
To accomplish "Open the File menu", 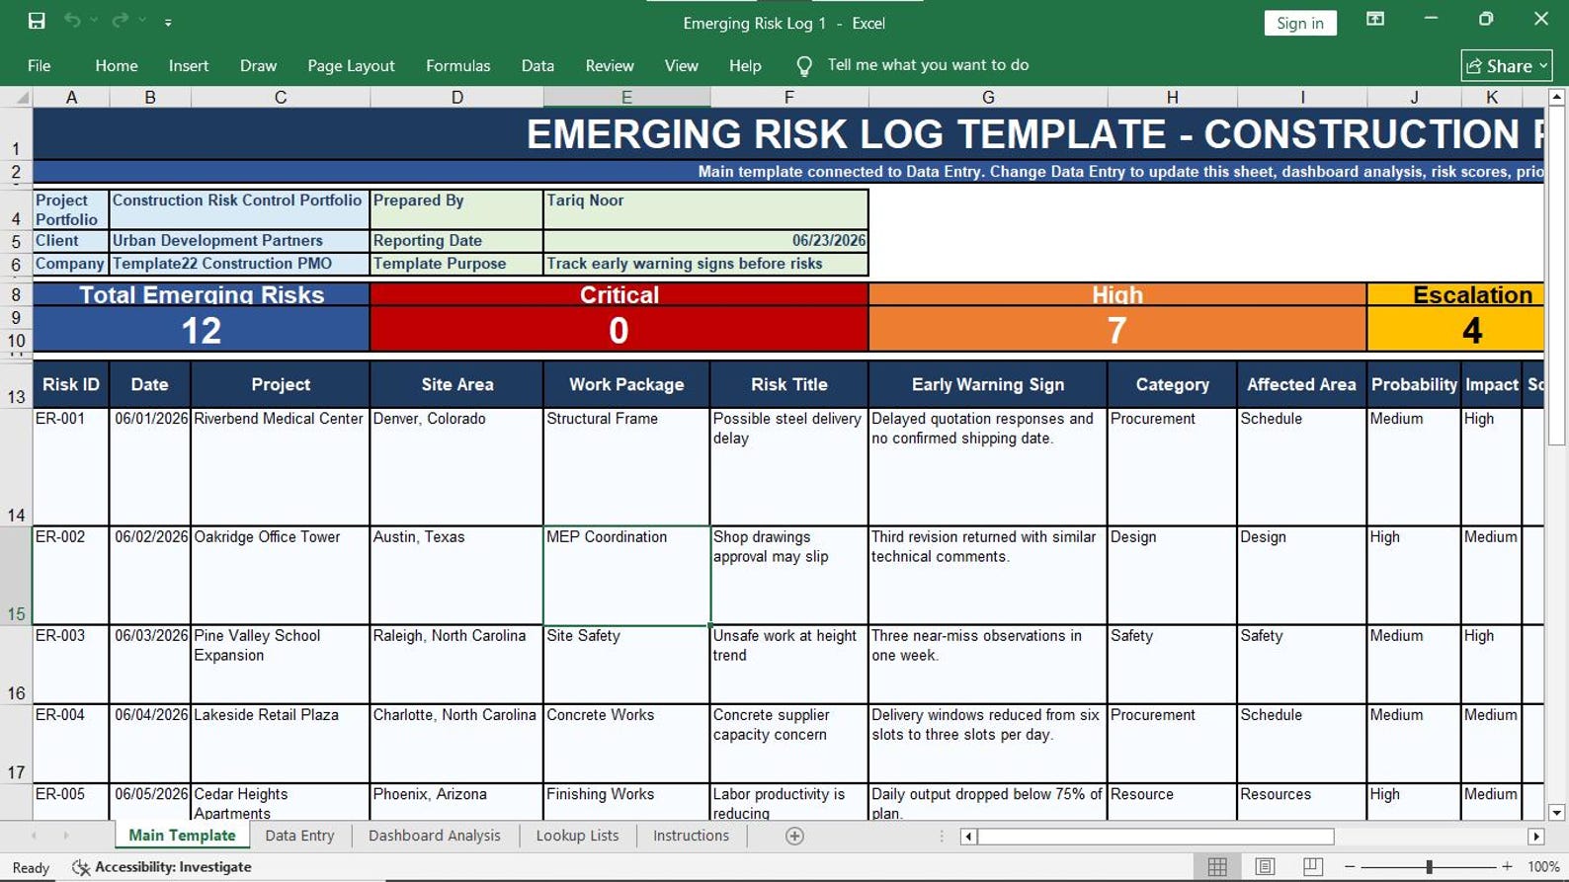I will (x=40, y=65).
